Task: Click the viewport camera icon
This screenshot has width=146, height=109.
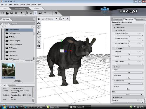Action: coord(39,19)
